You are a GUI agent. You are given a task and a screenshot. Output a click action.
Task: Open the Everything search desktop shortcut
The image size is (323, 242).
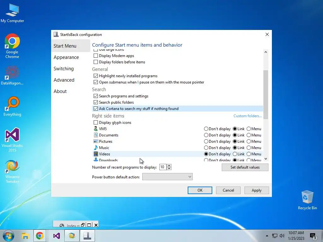tap(12, 106)
